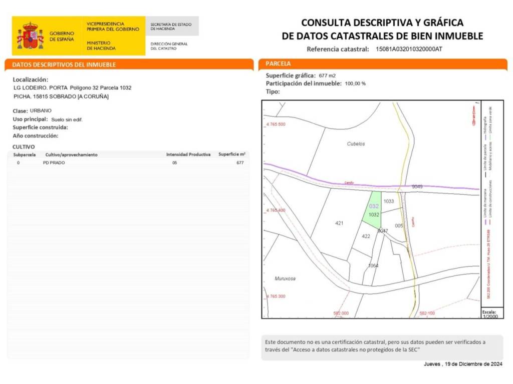Viewport: 513px width, 384px height.
Task: Click the Escala 1/2000 scale box
Action: click(x=490, y=314)
